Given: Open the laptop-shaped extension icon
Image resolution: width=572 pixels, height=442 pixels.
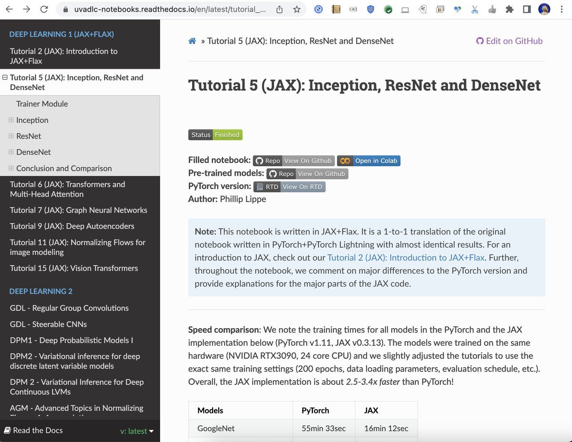Looking at the screenshot, I should [405, 9].
